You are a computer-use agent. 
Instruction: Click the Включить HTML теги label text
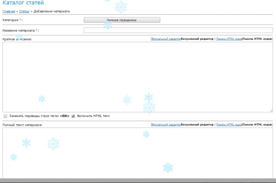tap(93, 116)
